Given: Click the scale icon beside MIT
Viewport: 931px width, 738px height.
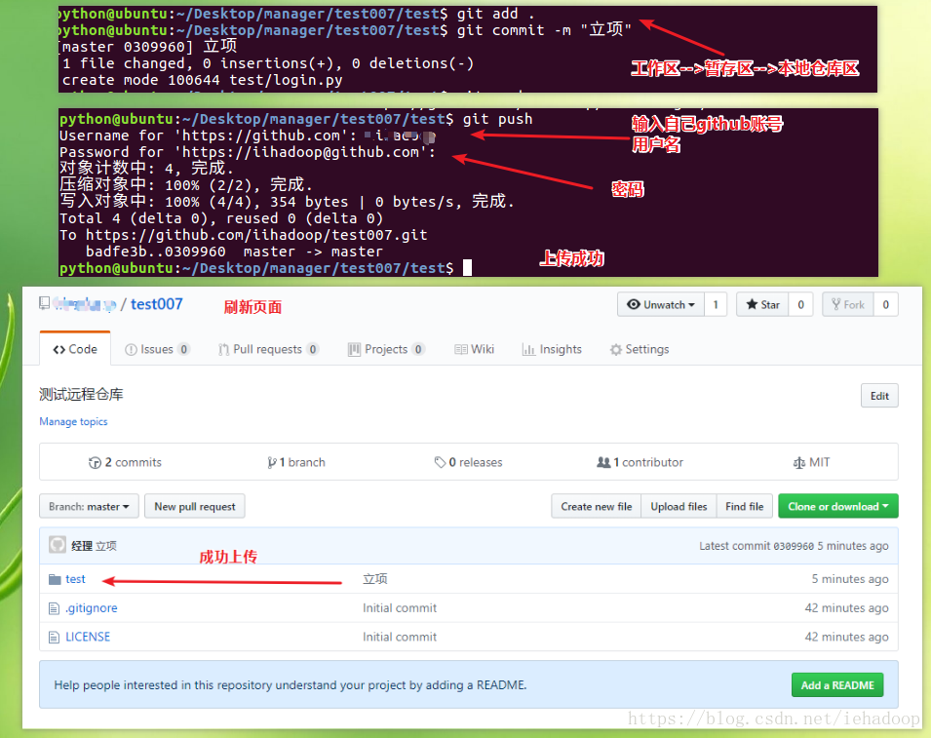Looking at the screenshot, I should point(799,462).
